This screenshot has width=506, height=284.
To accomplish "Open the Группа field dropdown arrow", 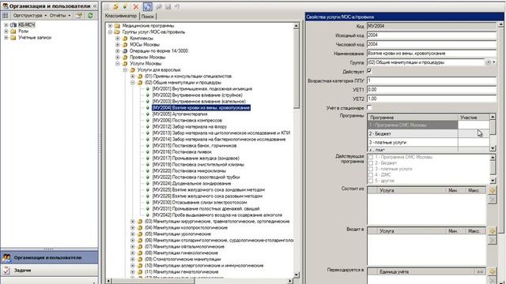I will [x=493, y=62].
